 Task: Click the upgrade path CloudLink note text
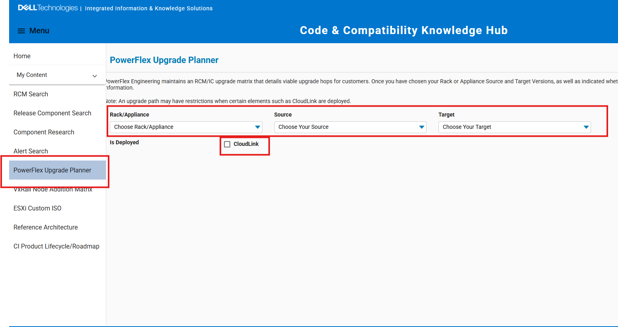click(228, 101)
